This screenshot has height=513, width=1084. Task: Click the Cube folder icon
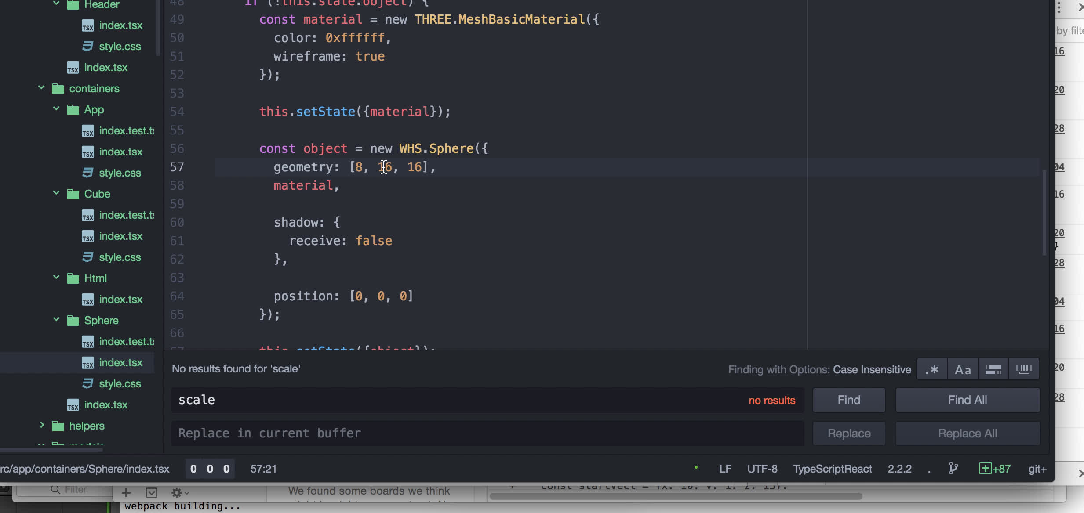click(x=73, y=194)
